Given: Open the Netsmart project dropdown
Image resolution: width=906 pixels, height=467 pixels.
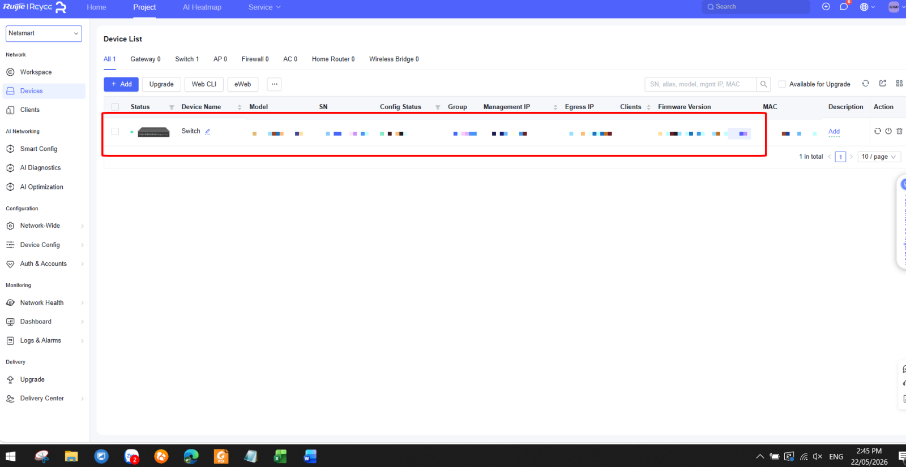Looking at the screenshot, I should point(44,33).
